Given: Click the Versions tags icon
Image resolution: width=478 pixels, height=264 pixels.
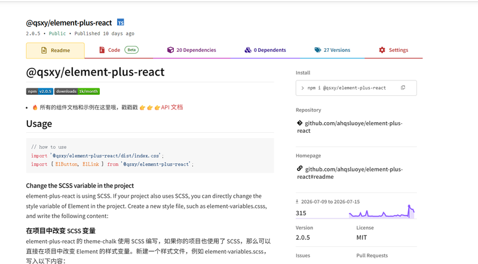Looking at the screenshot, I should click(318, 50).
